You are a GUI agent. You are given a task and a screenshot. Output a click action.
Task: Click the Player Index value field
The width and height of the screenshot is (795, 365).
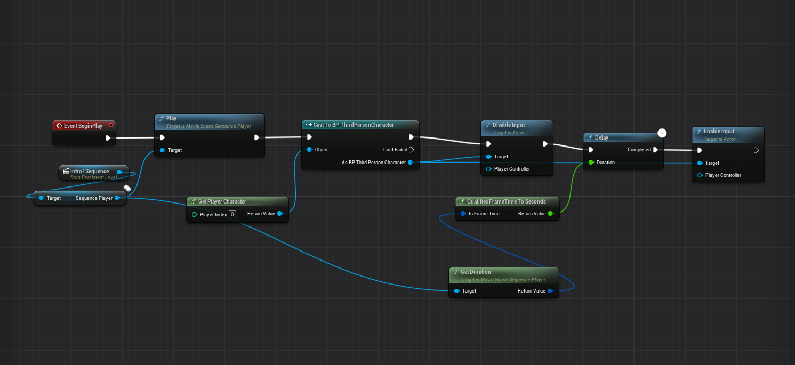coord(232,215)
